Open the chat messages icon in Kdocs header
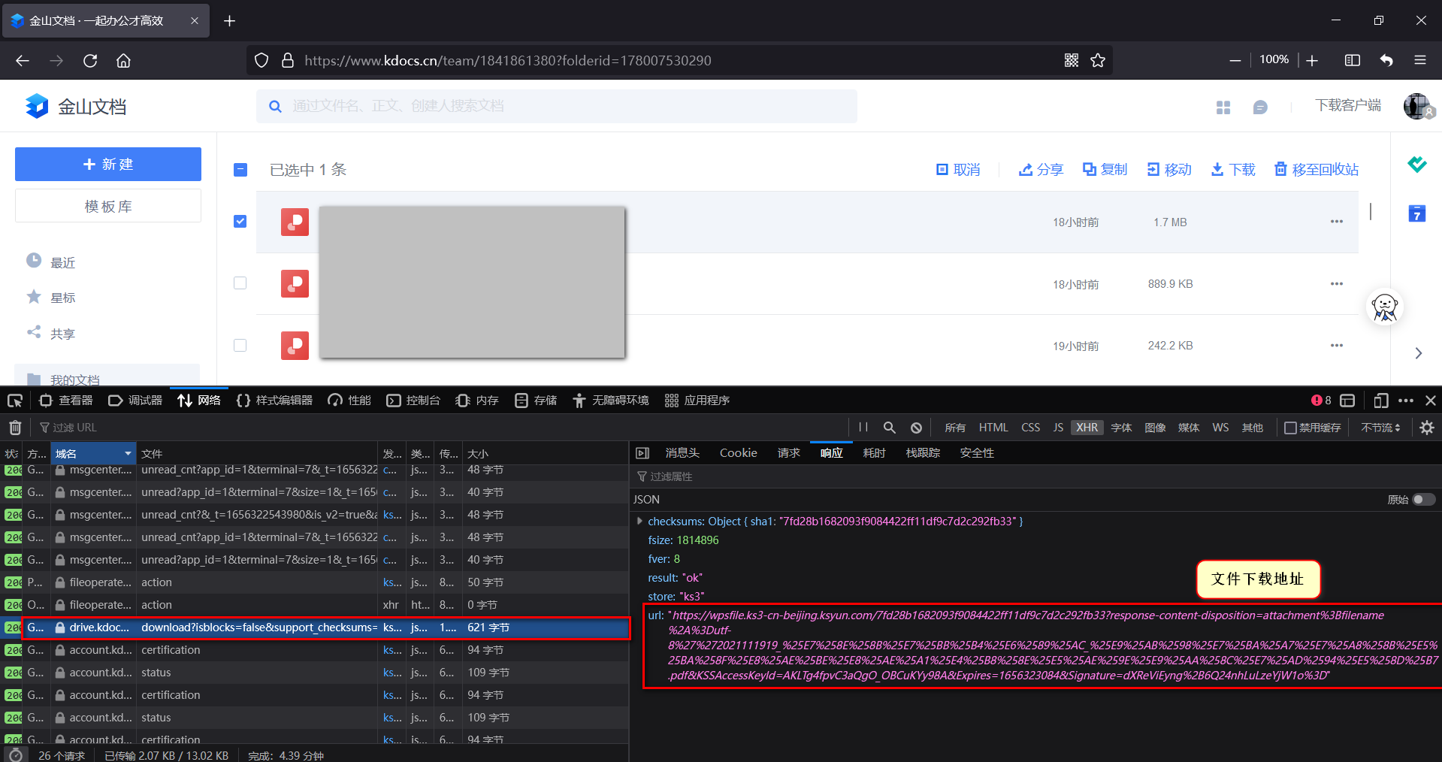The width and height of the screenshot is (1442, 762). (1260, 107)
